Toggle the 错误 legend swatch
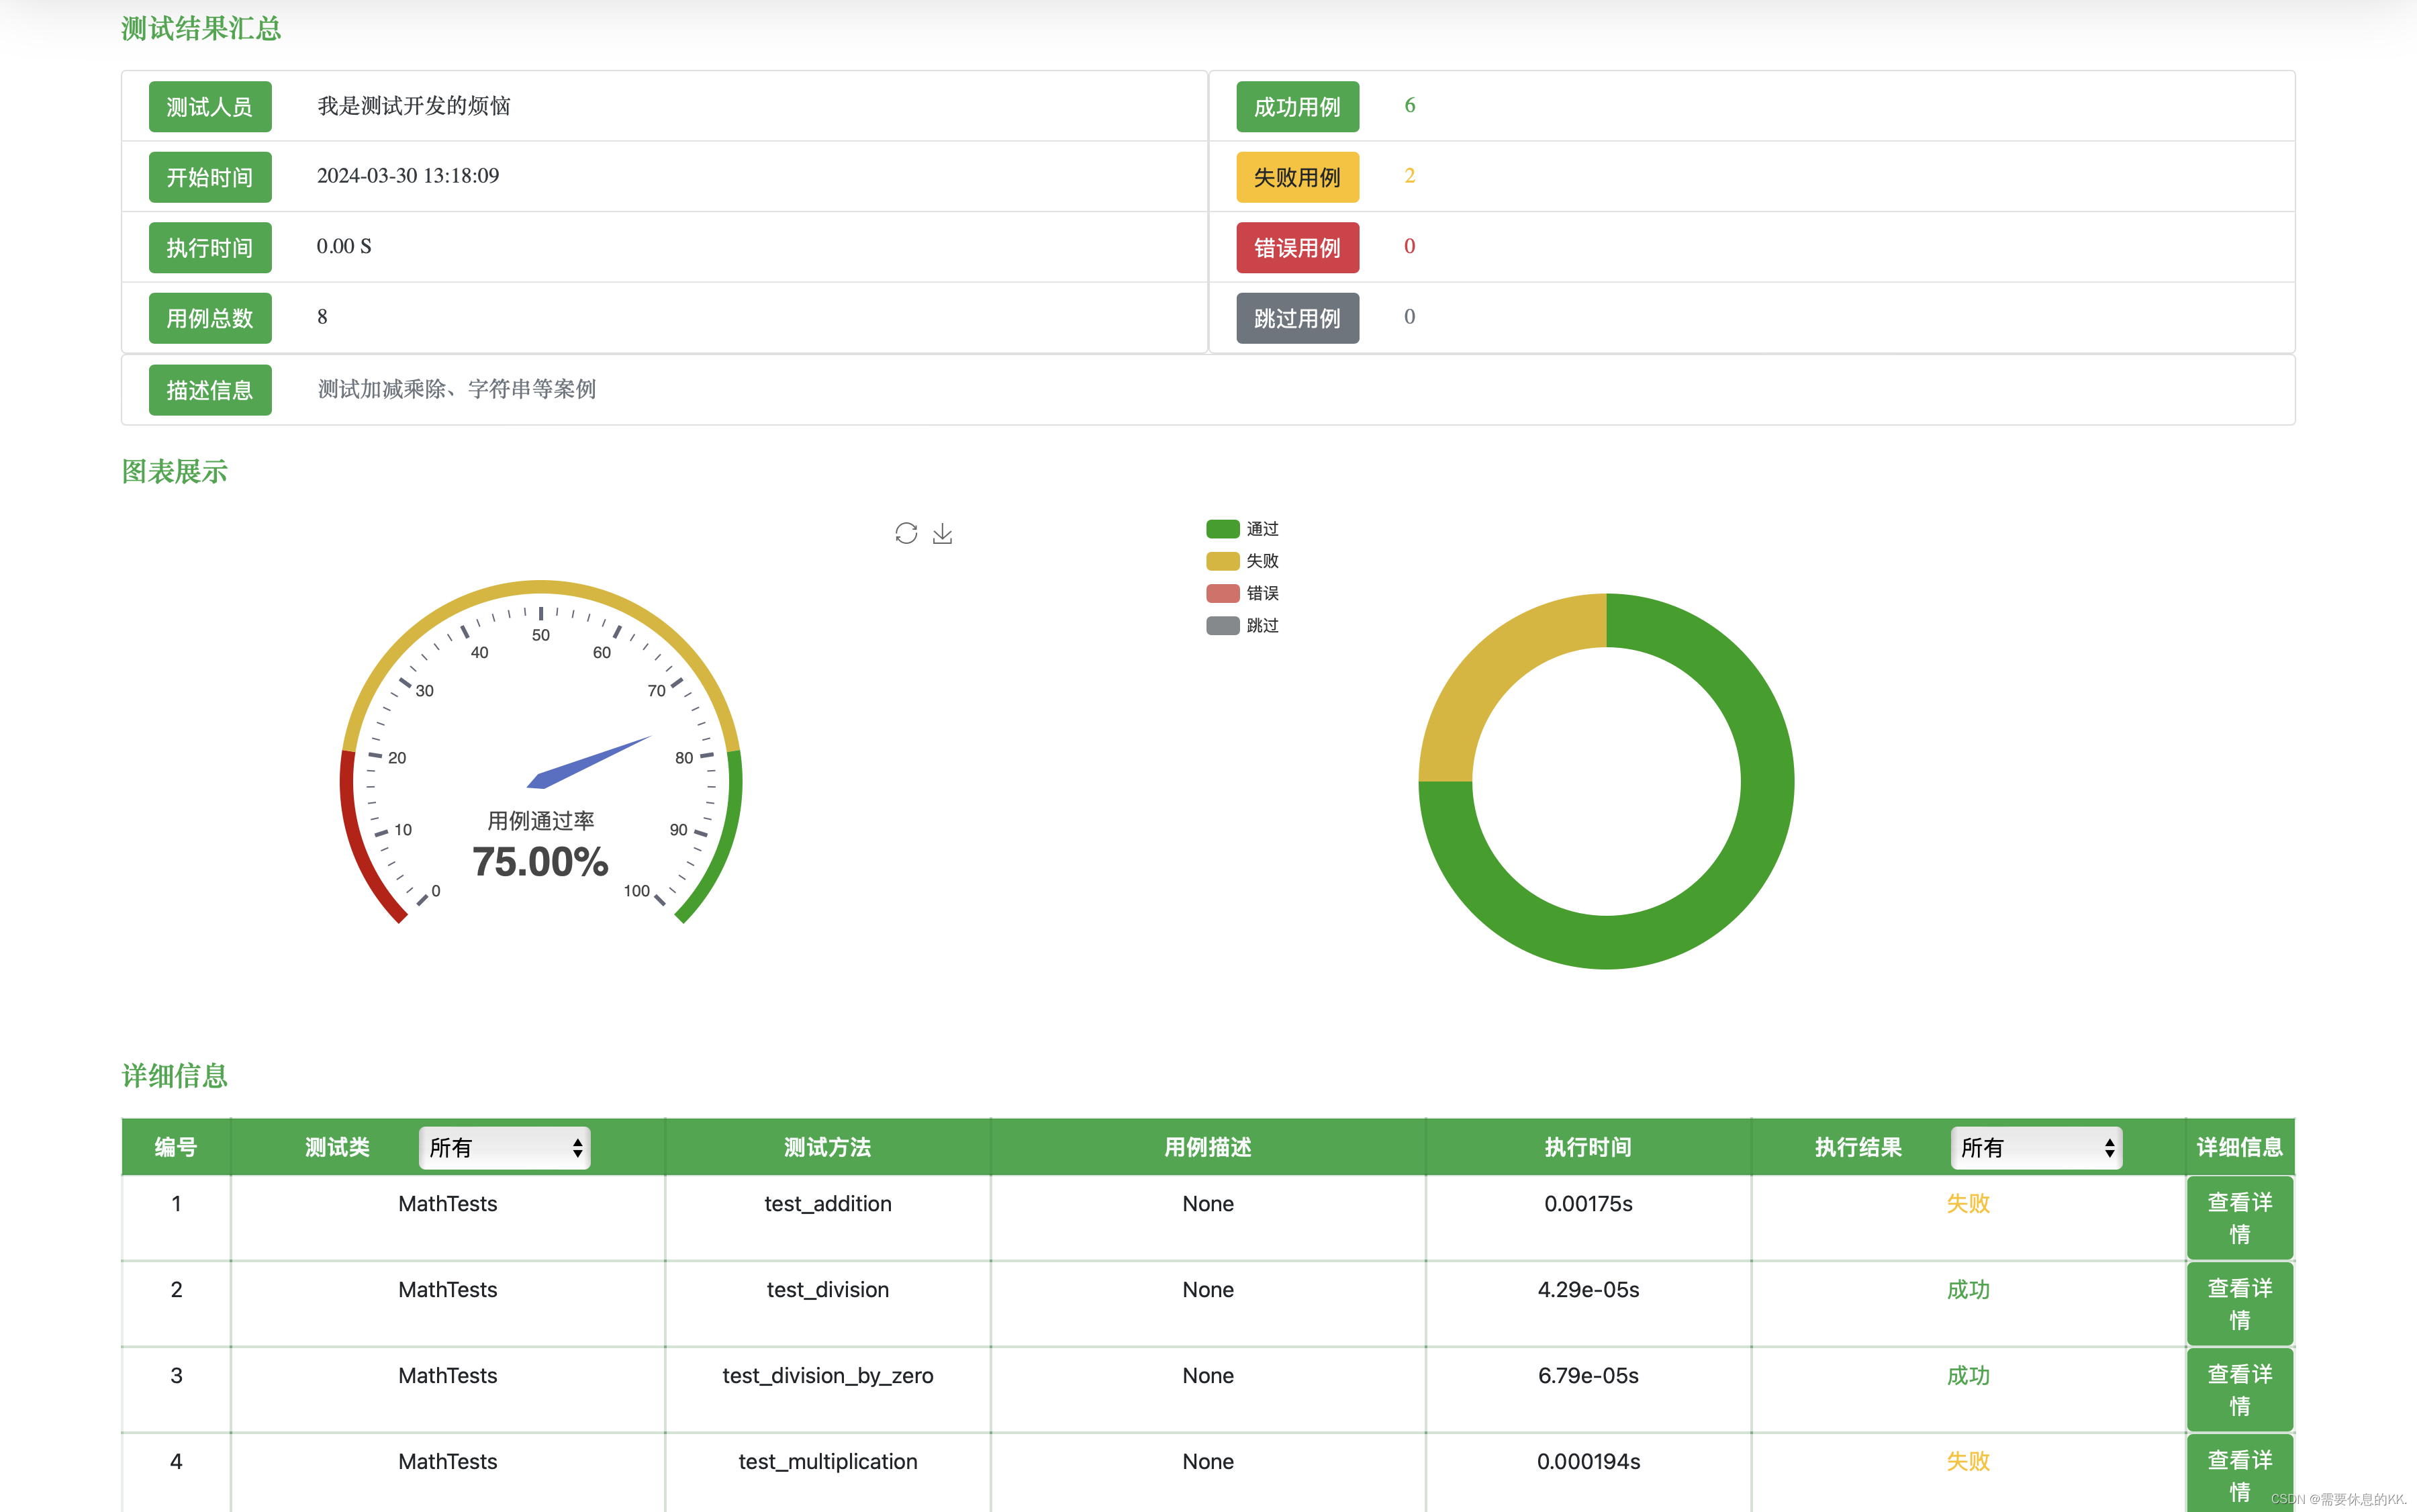The height and width of the screenshot is (1512, 2417). [1222, 593]
